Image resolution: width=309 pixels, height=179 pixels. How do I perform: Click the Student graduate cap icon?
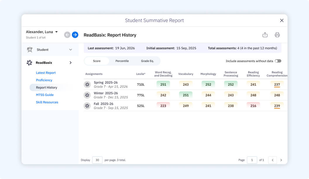30,50
